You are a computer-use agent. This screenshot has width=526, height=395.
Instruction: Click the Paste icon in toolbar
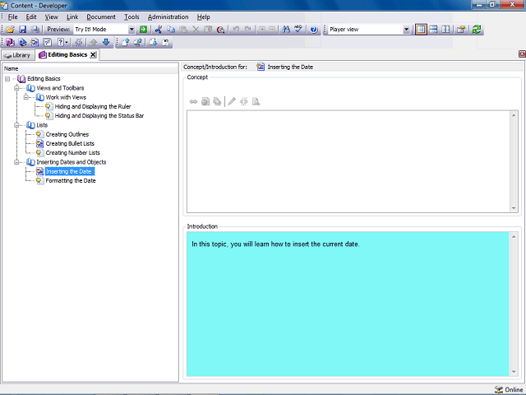click(183, 30)
